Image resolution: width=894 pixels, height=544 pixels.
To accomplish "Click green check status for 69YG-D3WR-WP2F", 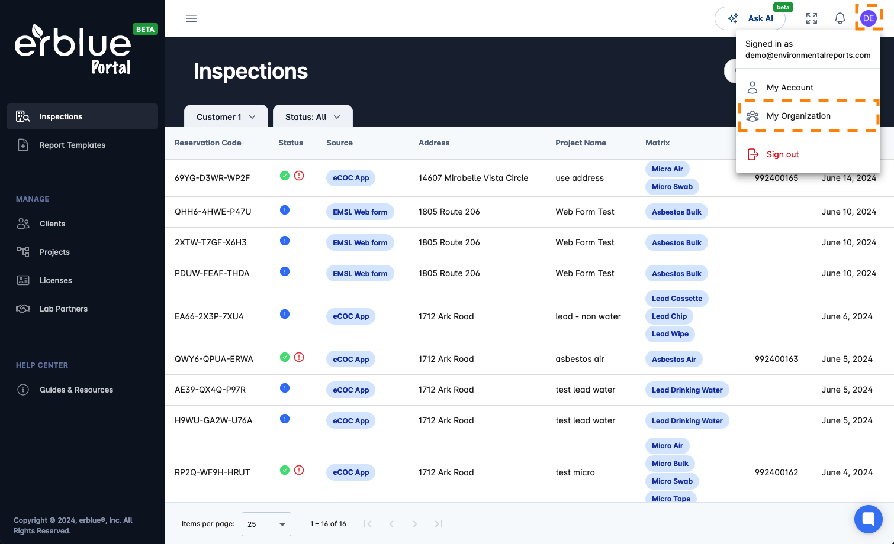I will [x=285, y=176].
